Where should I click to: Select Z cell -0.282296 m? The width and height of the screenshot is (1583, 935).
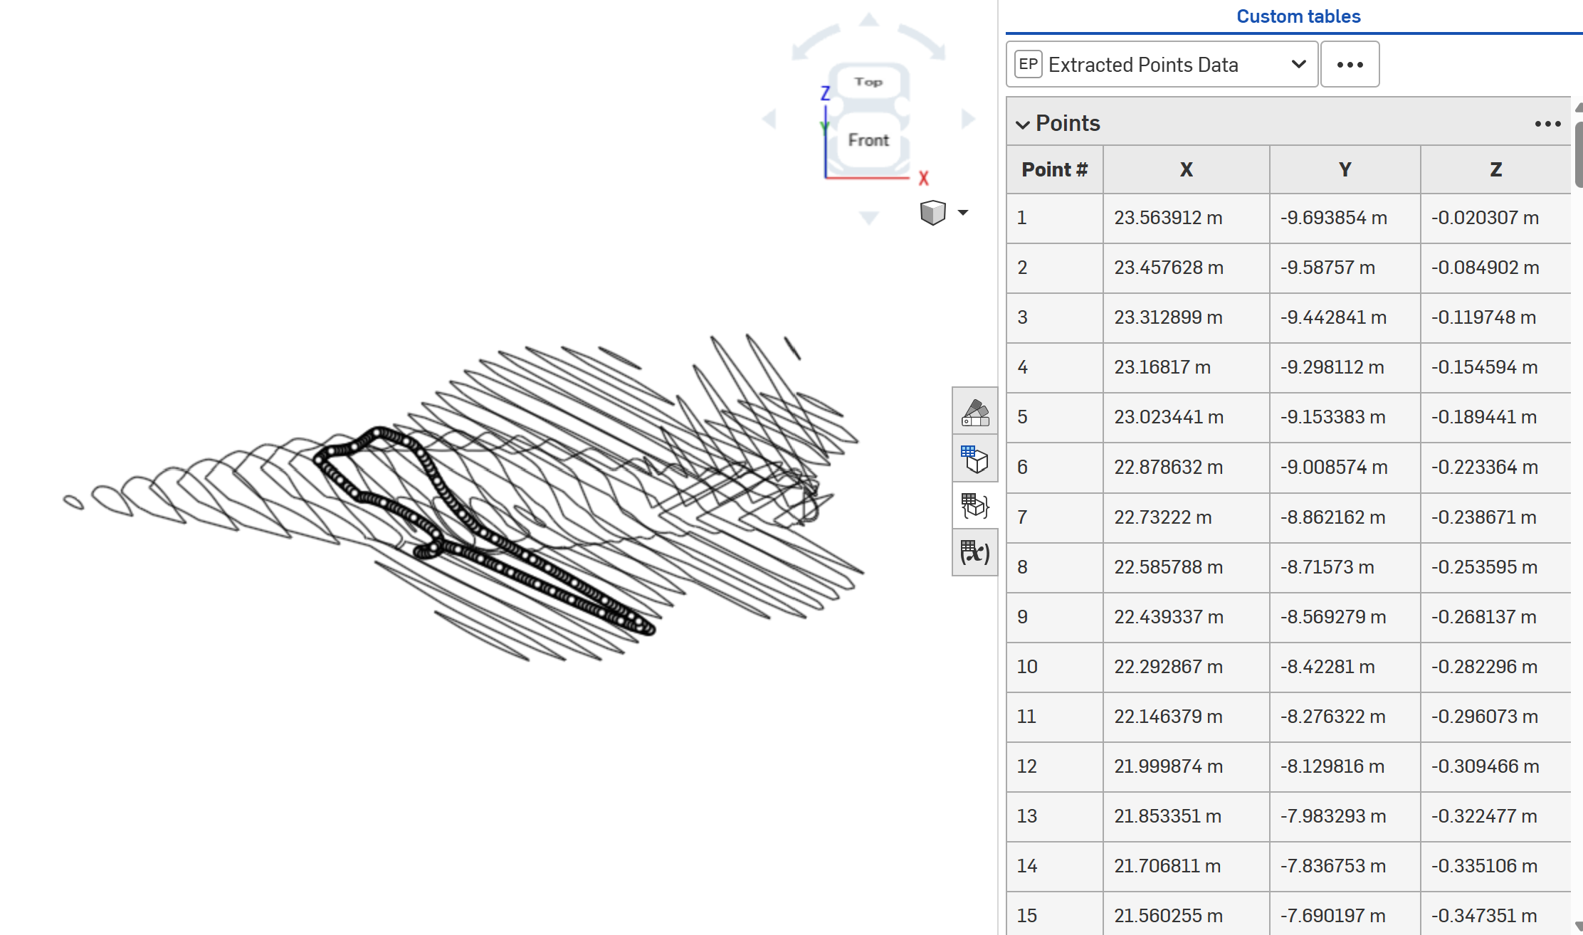coord(1496,667)
